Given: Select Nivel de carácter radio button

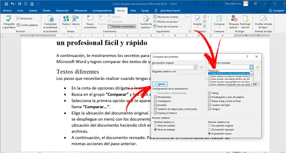Looking at the screenshot, I should [156, 125].
